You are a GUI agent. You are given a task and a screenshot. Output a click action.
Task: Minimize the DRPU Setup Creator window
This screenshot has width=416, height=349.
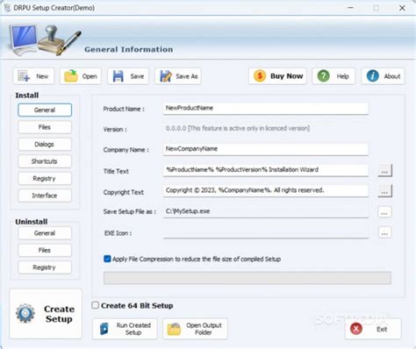350,8
